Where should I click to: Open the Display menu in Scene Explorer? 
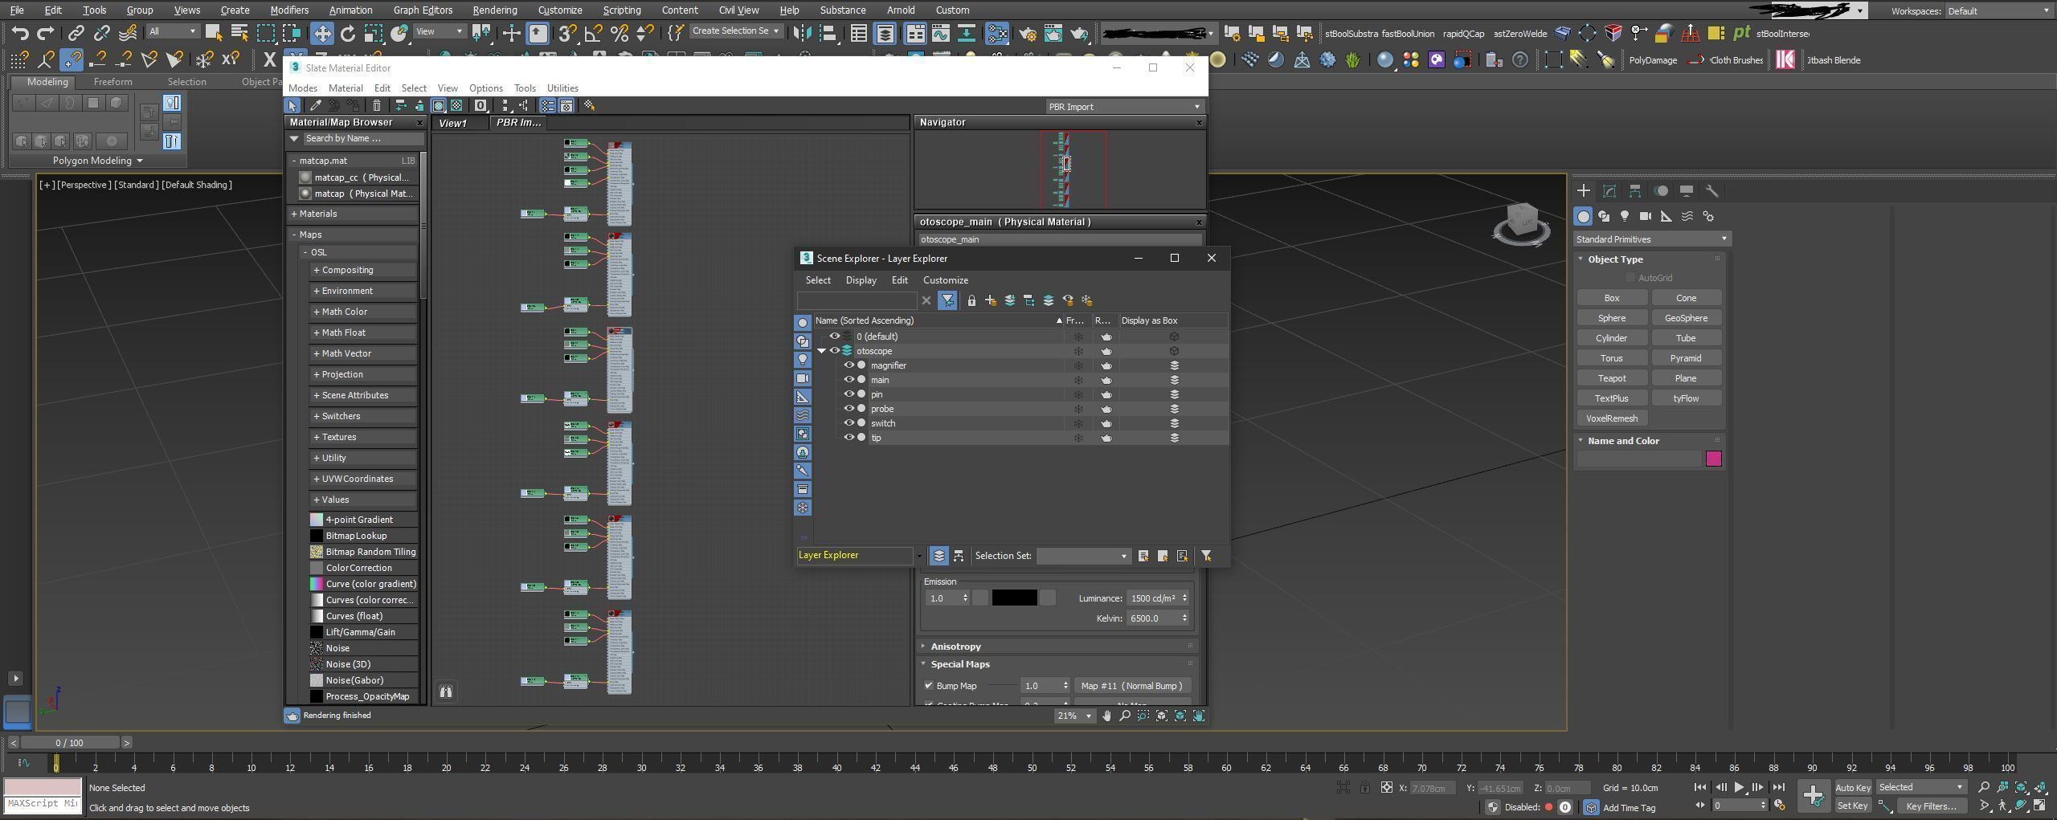tap(861, 280)
